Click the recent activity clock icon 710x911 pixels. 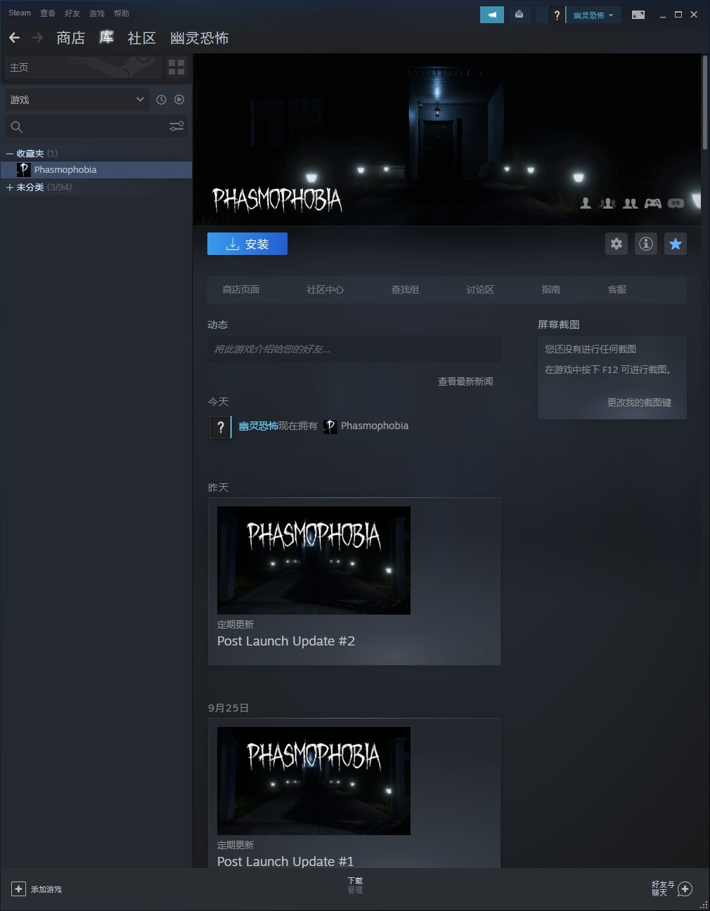pyautogui.click(x=161, y=100)
